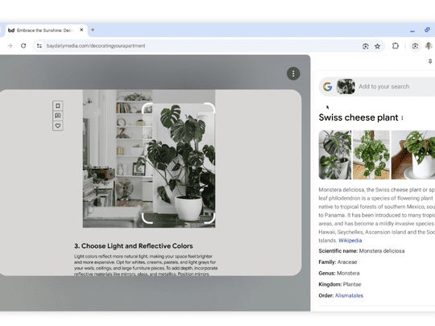Screen dimensions: 435x326
Task: Open the extensions puzzle icon
Action: pos(396,46)
